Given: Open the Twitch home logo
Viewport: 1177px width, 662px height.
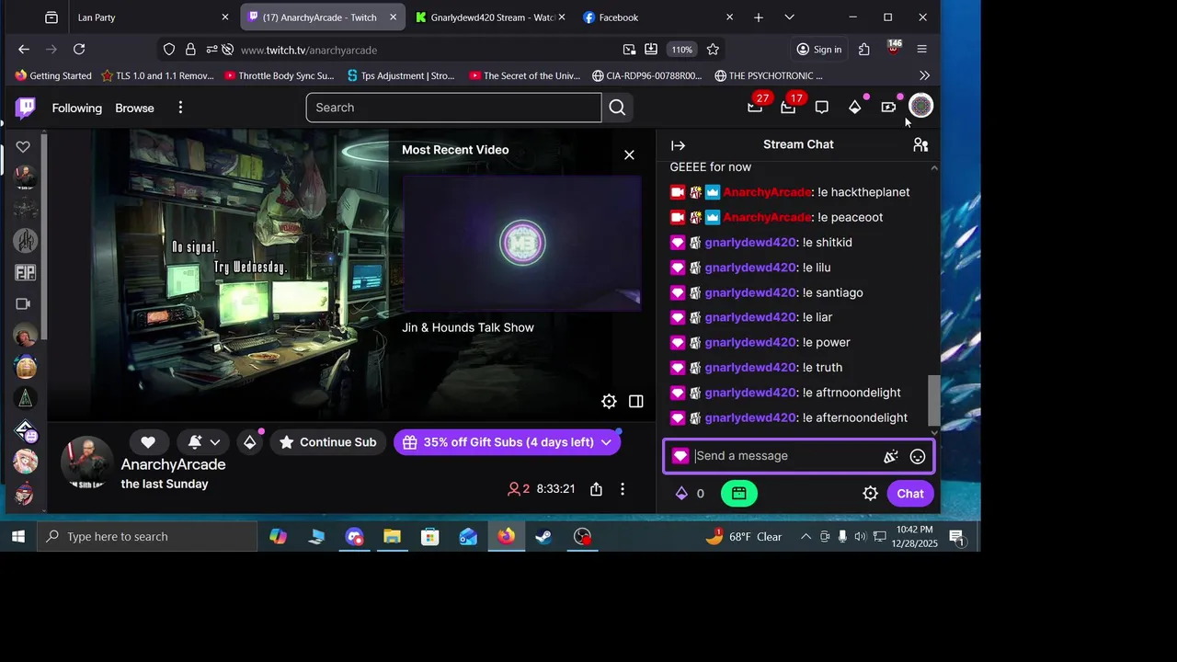Looking at the screenshot, I should (26, 108).
